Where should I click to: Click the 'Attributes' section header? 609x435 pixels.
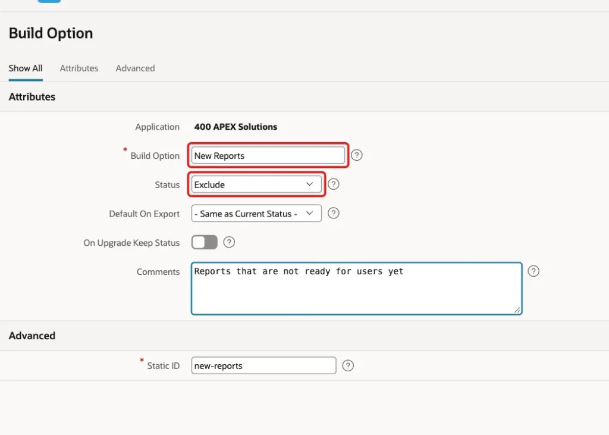click(32, 97)
